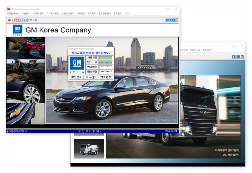Click the 가격 price toolbar icon

pos(13,20)
